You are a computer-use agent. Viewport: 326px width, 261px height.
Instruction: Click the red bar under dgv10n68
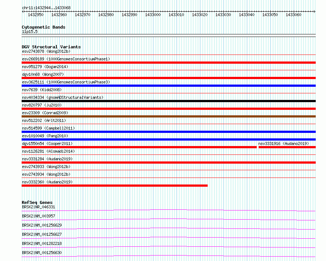point(168,78)
